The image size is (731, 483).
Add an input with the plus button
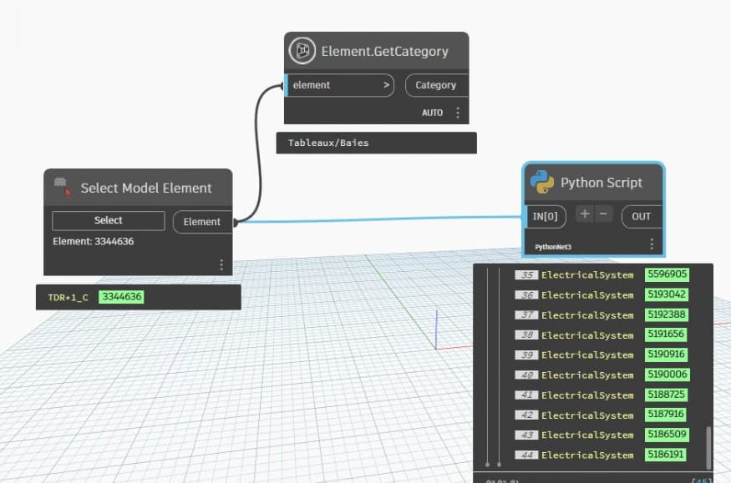pyautogui.click(x=585, y=214)
